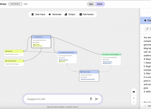Image resolution: width=151 pixels, height=109 pixels.
Task: Select the Generate Video node title
Action: [x=86, y=72]
